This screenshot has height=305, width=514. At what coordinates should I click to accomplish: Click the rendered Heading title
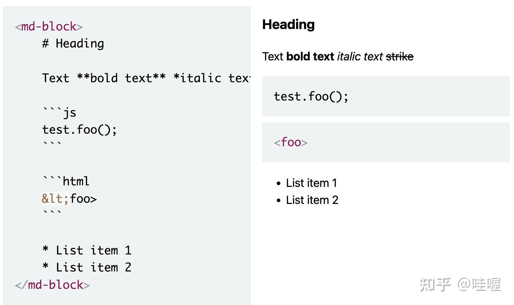point(288,25)
